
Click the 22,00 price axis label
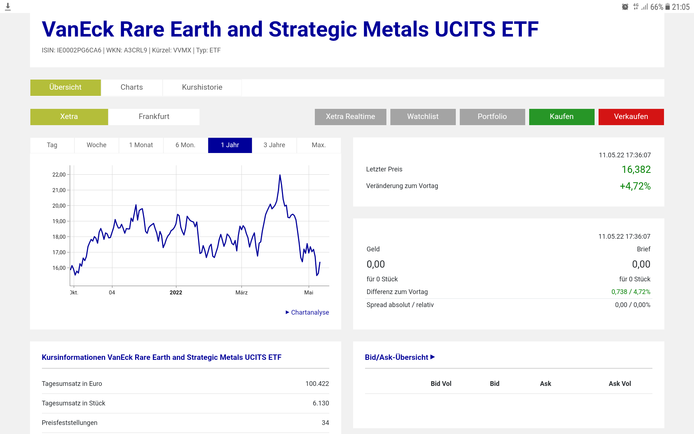pyautogui.click(x=59, y=175)
